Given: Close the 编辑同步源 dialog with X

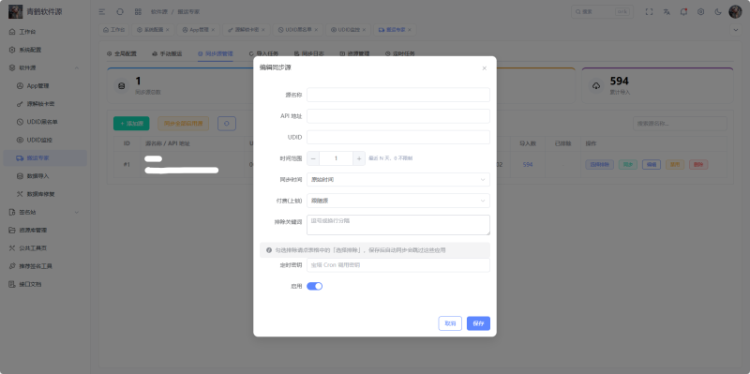Looking at the screenshot, I should 484,68.
